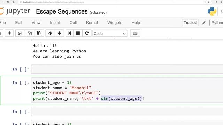Open the Widgets menu

pyautogui.click(x=115, y=23)
